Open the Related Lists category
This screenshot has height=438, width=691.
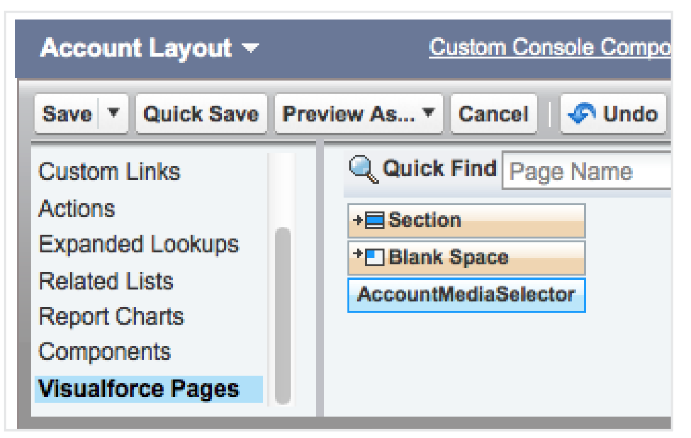(x=106, y=281)
